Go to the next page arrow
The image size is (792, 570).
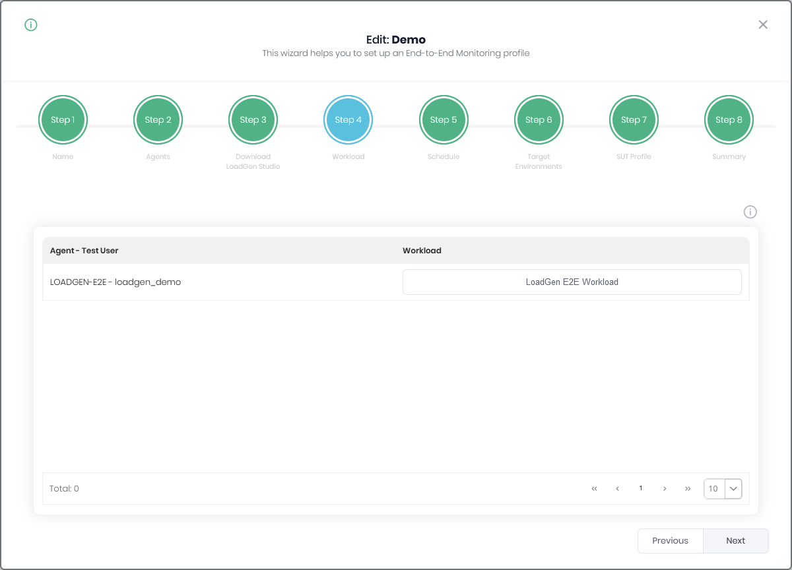tap(665, 489)
